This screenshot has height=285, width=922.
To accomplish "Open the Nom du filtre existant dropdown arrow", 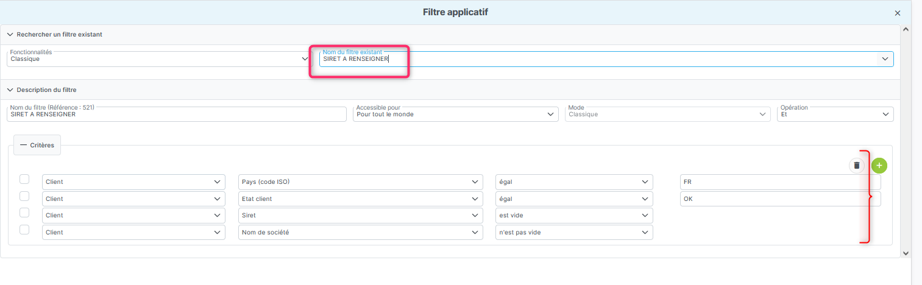I will (884, 59).
